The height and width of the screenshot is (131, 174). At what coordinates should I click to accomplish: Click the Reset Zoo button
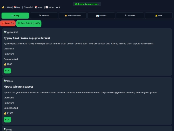(x=8, y=23)
